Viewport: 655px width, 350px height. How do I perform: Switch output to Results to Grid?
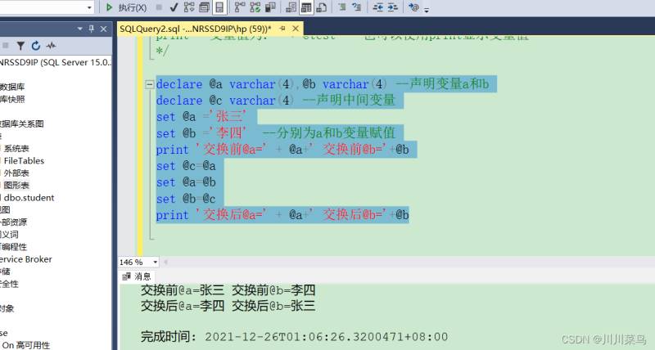[306, 7]
